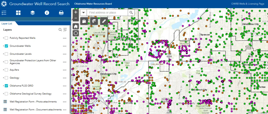Expand the Aquifers layer tree arrow
The width and height of the screenshot is (268, 114).
[x=3, y=70]
